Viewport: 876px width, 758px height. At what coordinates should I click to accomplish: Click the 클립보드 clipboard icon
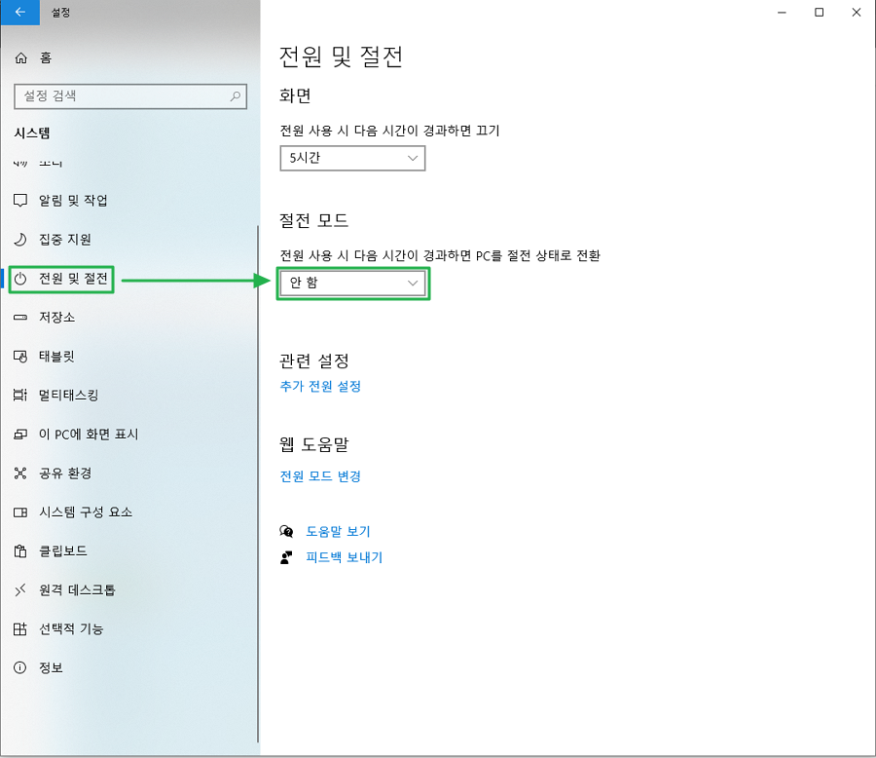coord(20,551)
